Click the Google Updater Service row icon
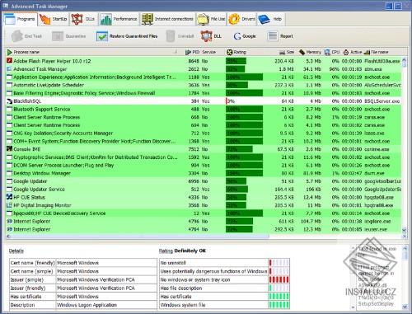 [x=9, y=190]
